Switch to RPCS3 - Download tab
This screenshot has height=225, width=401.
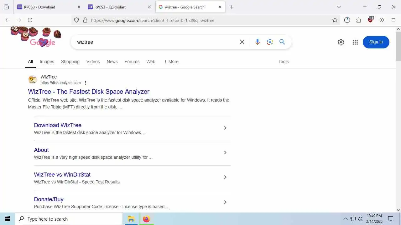[49, 7]
